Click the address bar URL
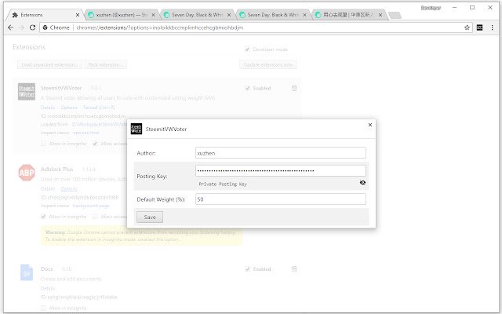Image resolution: width=502 pixels, height=314 pixels. coord(160,27)
